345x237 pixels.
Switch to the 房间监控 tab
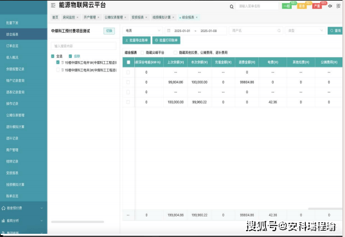tap(69, 17)
